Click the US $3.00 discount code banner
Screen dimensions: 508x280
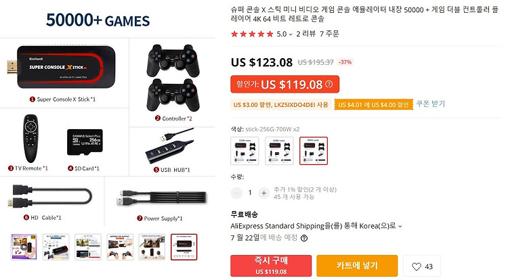(x=281, y=105)
